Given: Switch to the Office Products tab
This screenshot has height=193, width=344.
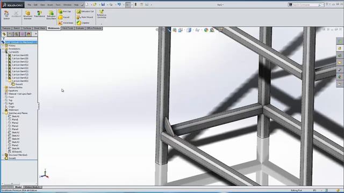Looking at the screenshot, I should tap(94, 28).
